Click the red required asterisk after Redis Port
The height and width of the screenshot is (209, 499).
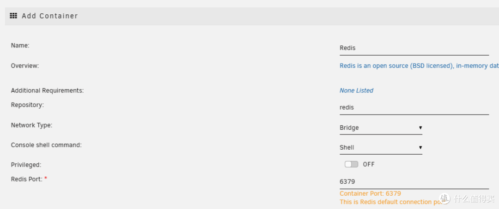tap(46, 178)
